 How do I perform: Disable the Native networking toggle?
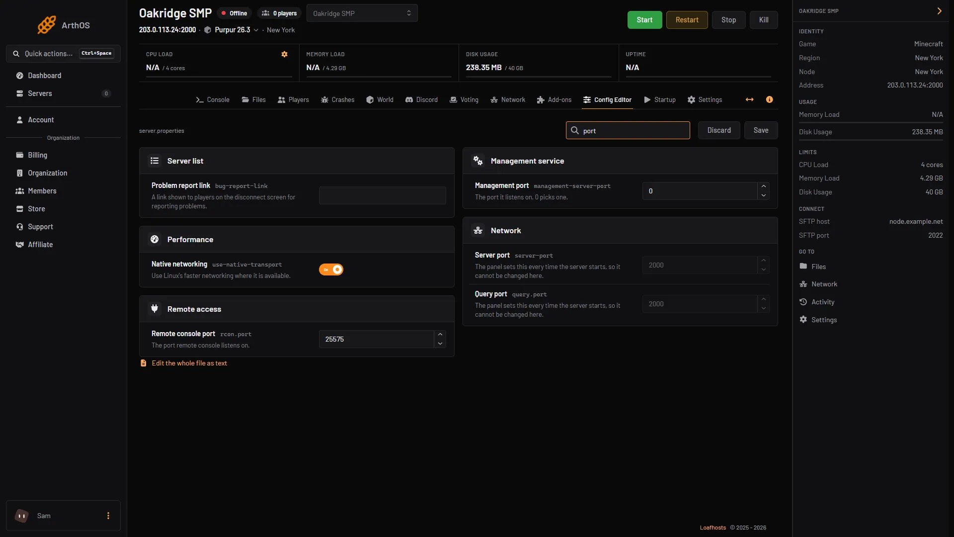(331, 269)
